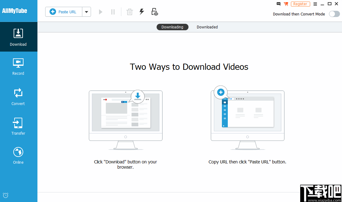
Task: Open the scheduler clock icon at bottom left
Action: point(5,195)
